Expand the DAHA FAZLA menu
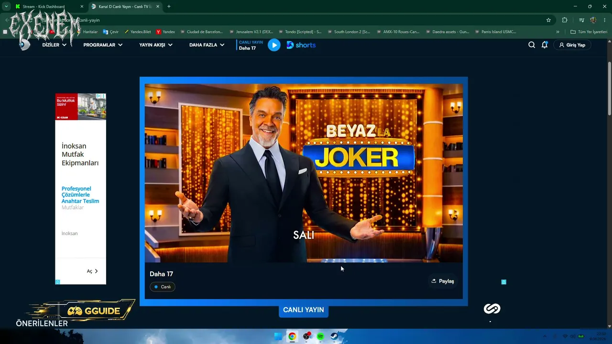 [x=207, y=45]
